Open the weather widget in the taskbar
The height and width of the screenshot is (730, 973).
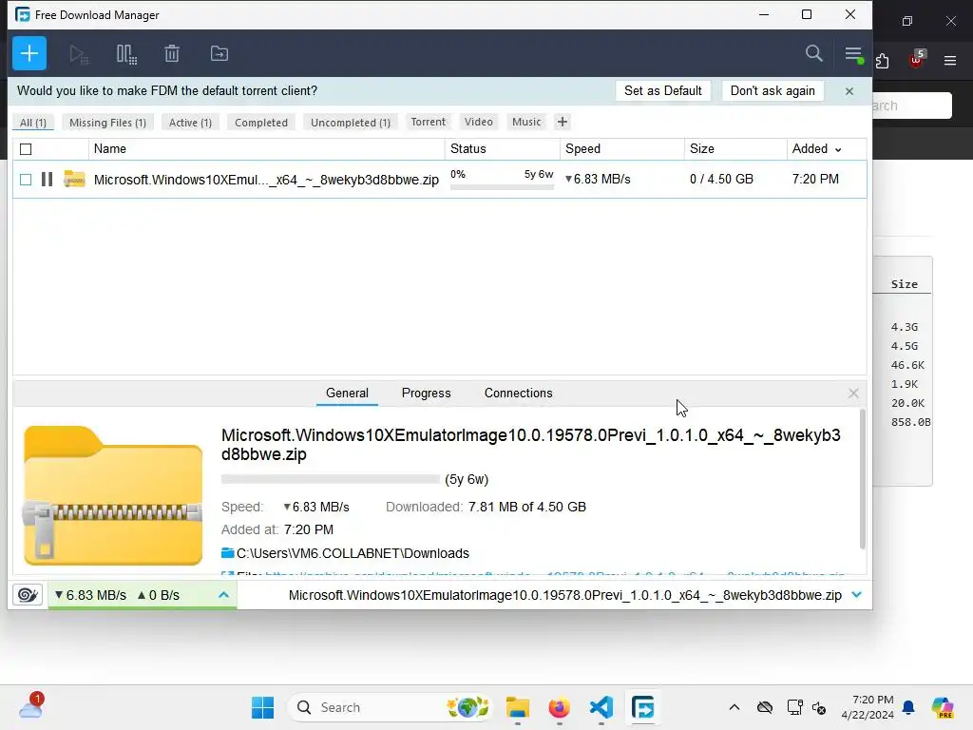[x=31, y=706]
